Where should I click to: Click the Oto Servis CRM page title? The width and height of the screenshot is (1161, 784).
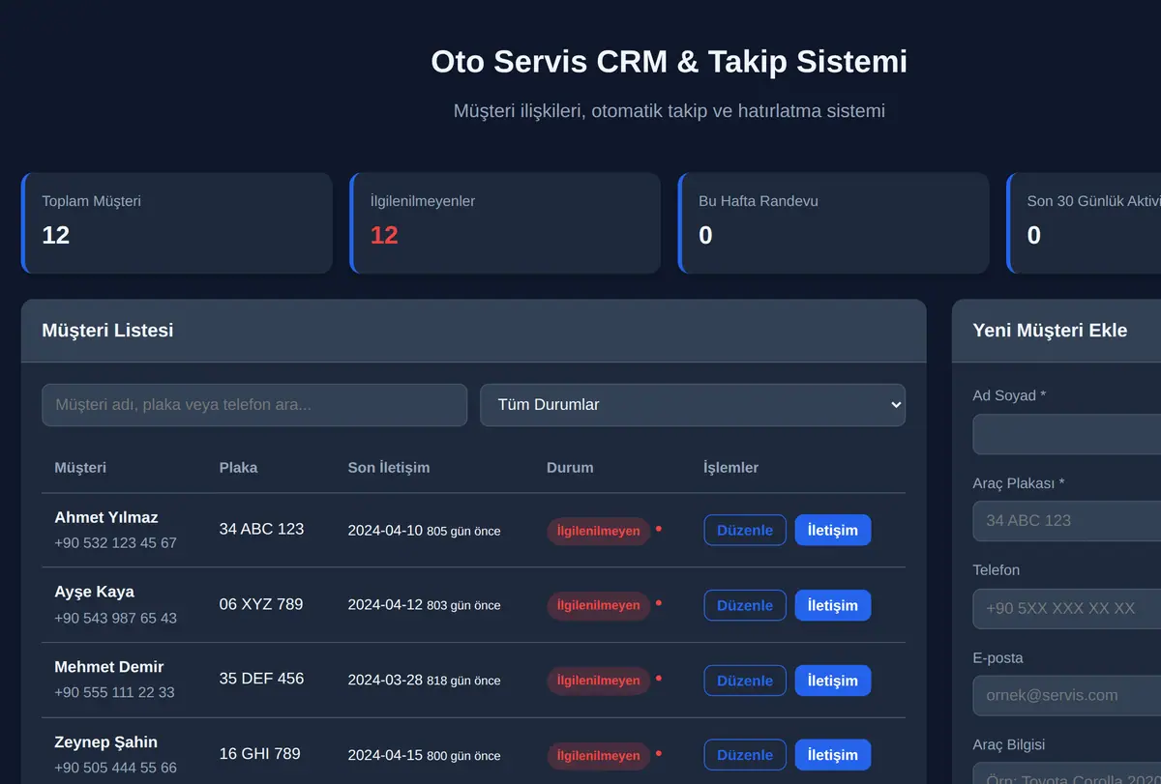point(670,62)
